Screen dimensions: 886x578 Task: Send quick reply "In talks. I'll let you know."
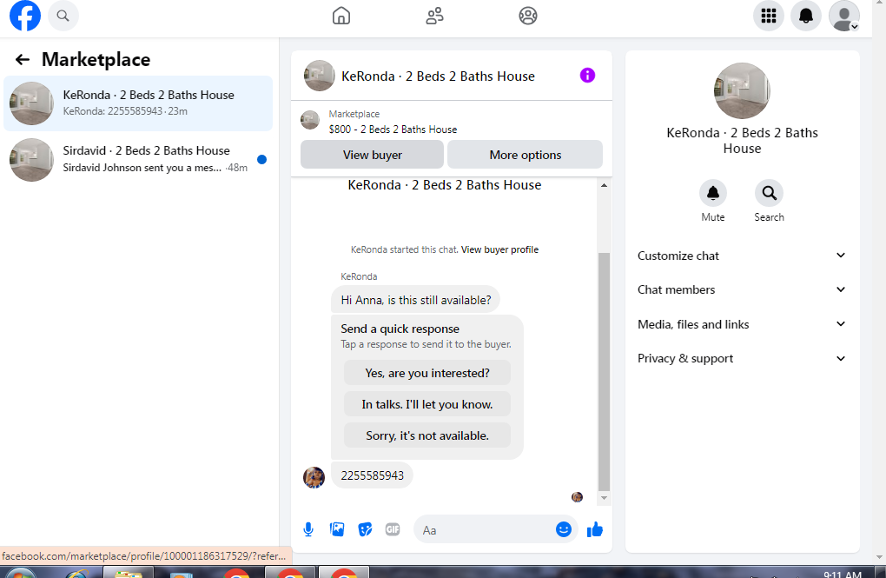pos(427,404)
